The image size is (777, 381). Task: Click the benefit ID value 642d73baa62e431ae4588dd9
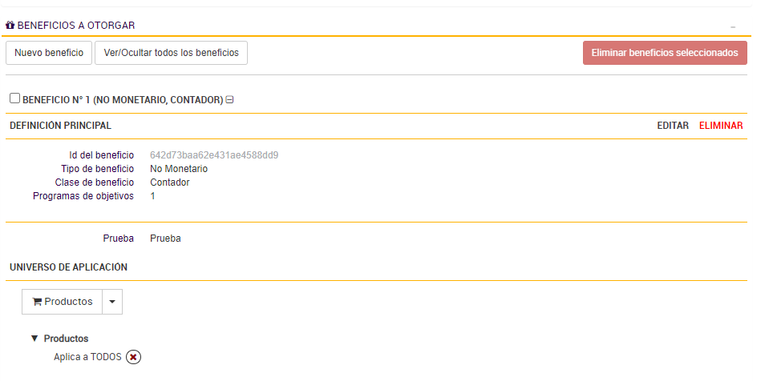click(x=214, y=155)
